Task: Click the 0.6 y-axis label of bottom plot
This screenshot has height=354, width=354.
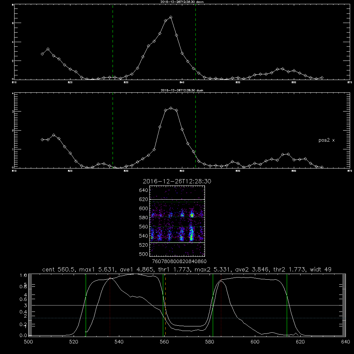Action: tap(23, 299)
